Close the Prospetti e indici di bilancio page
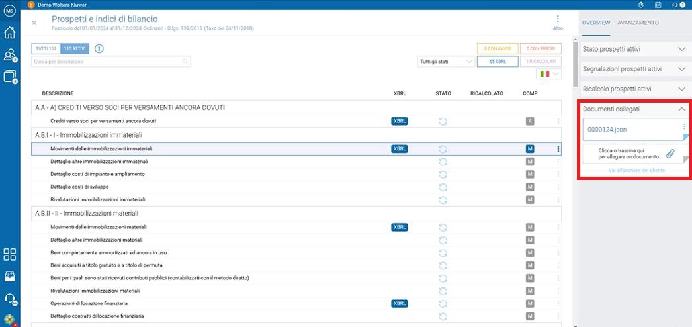Screen dimensions: 692x327 pos(34,23)
